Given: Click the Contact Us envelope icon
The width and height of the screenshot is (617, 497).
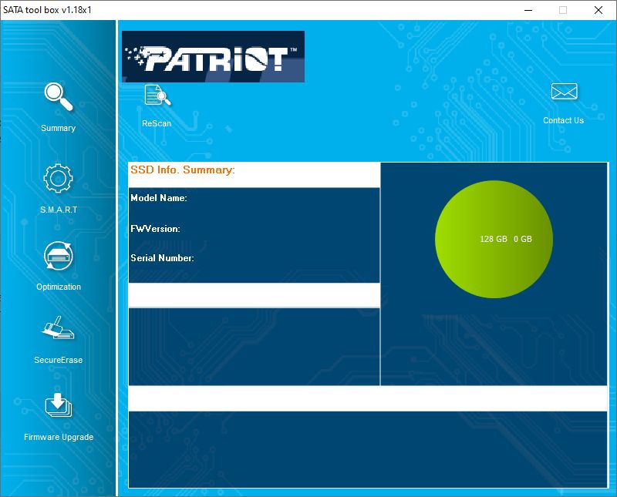Looking at the screenshot, I should [564, 92].
